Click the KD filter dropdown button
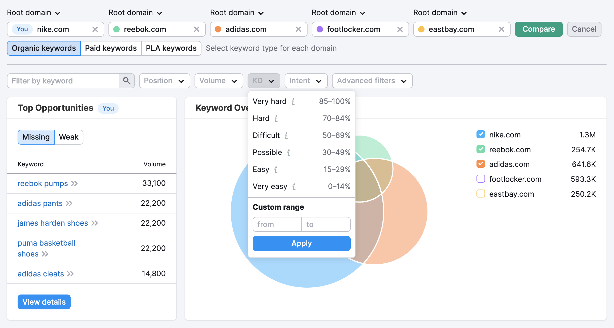 click(x=263, y=81)
